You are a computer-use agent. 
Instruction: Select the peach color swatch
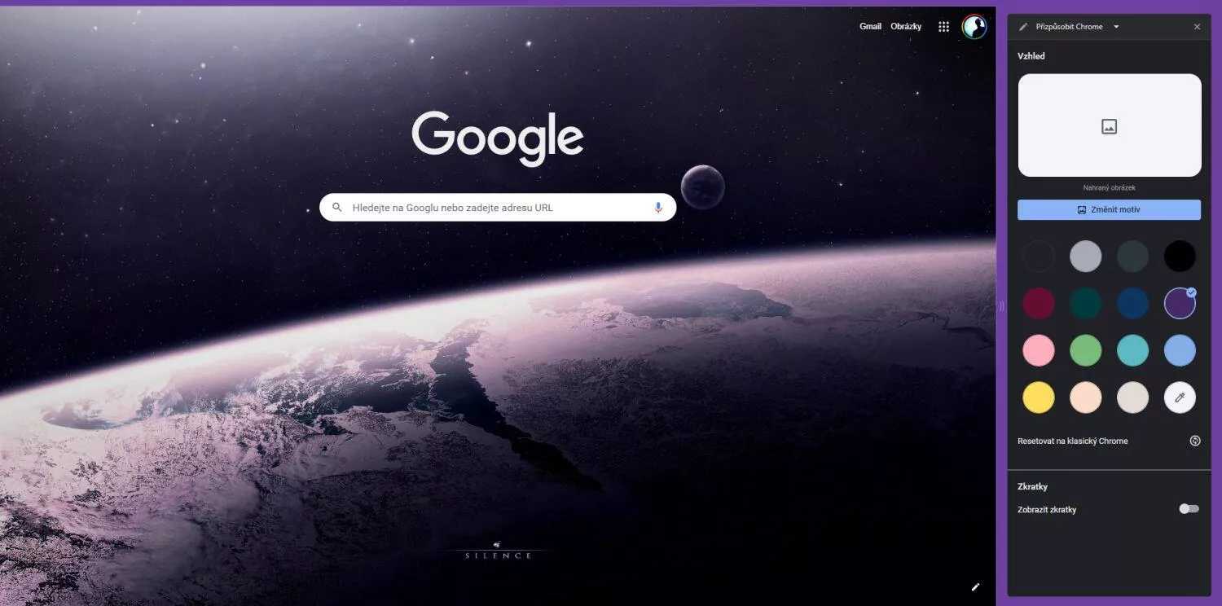pos(1085,397)
